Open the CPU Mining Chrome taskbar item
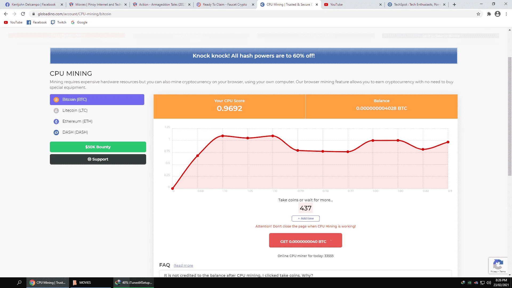Image resolution: width=512 pixels, height=288 pixels. pyautogui.click(x=48, y=283)
